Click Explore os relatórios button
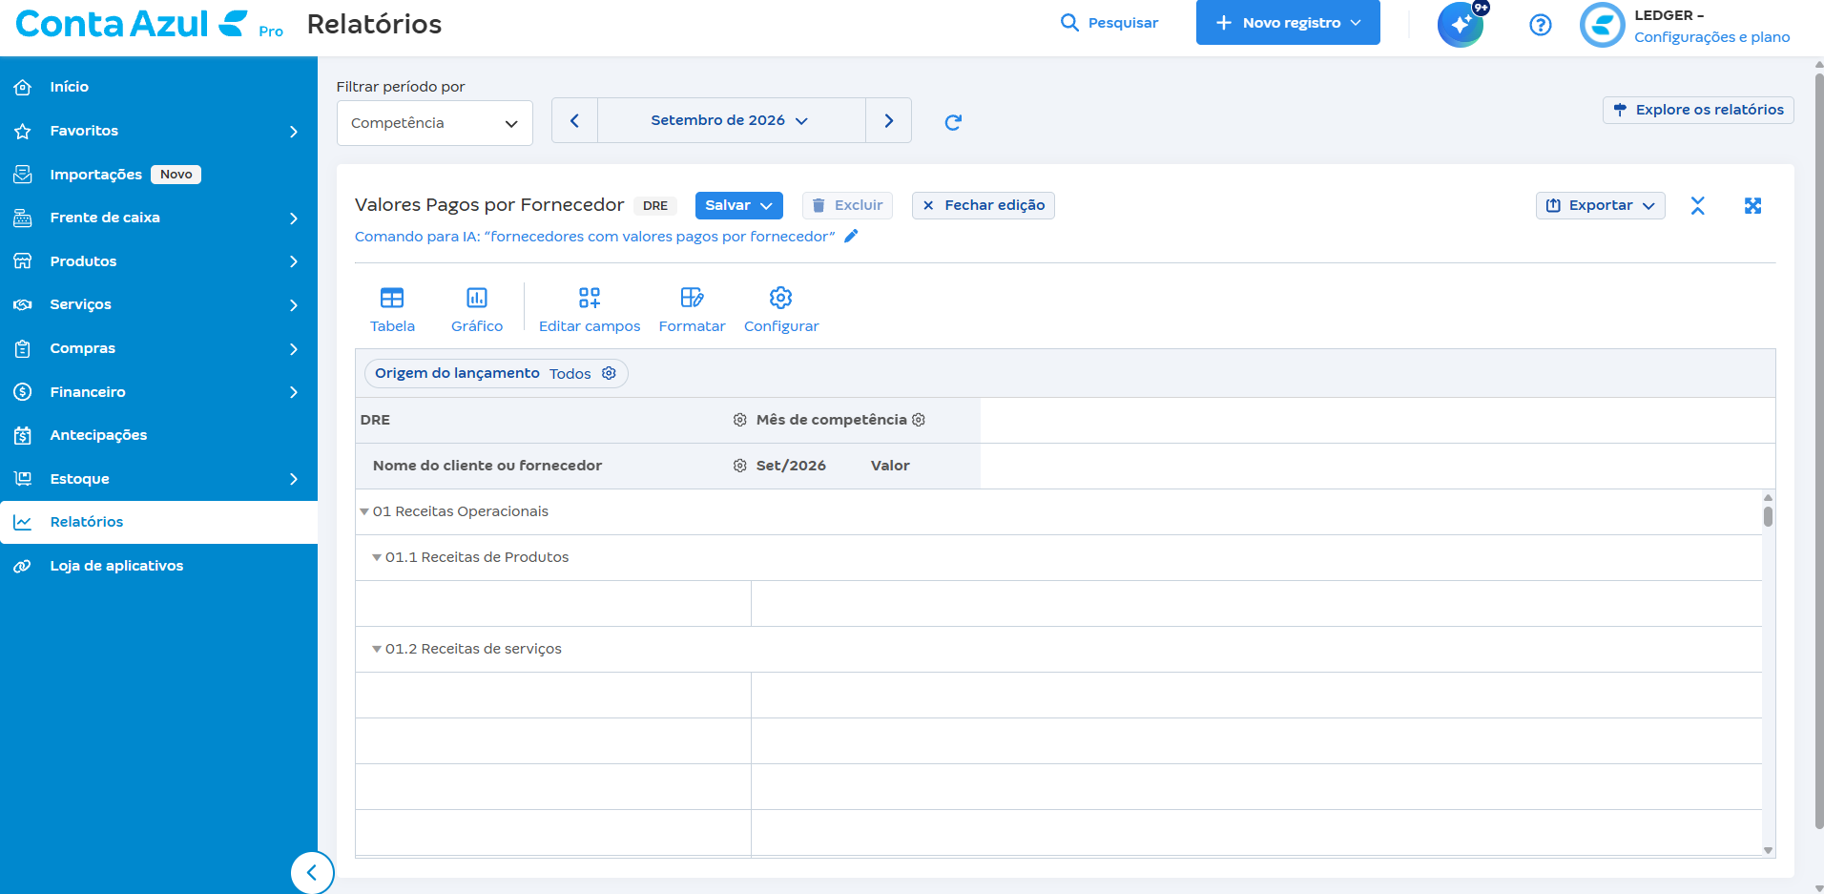 1698,110
